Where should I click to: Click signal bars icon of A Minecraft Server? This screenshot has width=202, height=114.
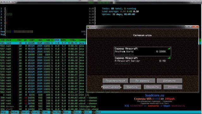point(169,58)
